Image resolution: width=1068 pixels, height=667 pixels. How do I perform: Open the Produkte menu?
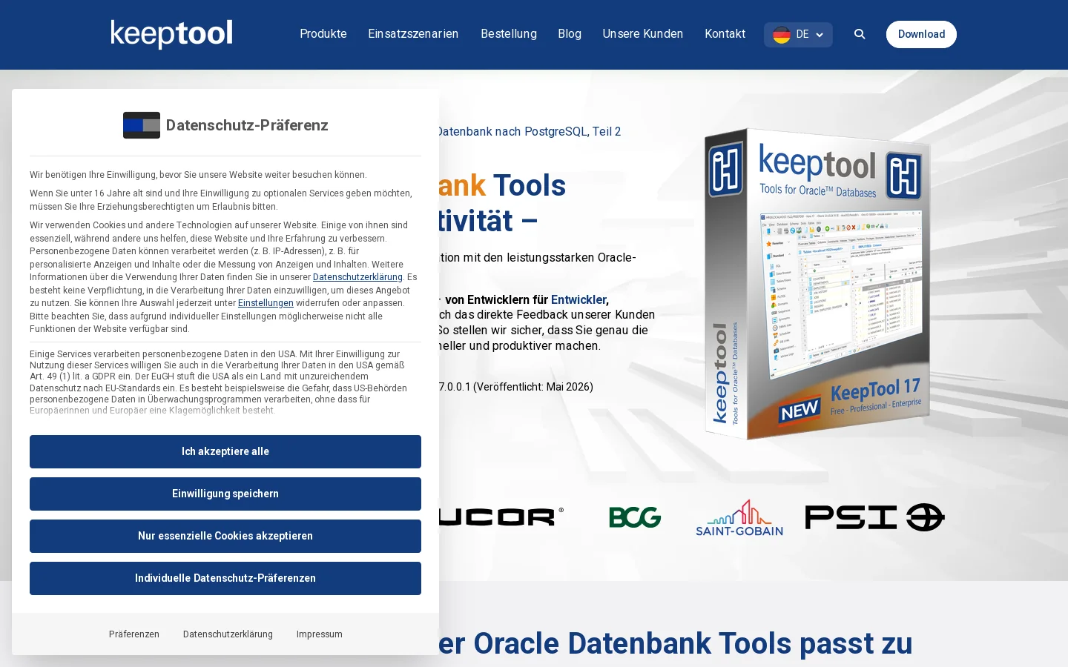[x=323, y=34]
